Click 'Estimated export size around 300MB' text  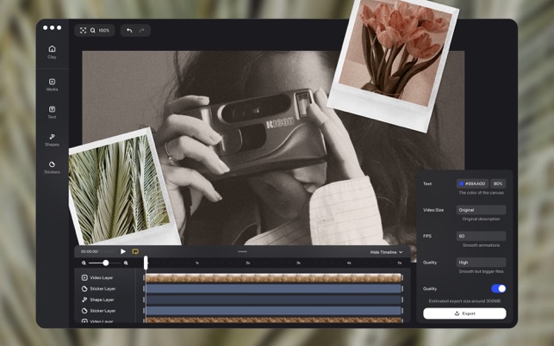tap(464, 301)
